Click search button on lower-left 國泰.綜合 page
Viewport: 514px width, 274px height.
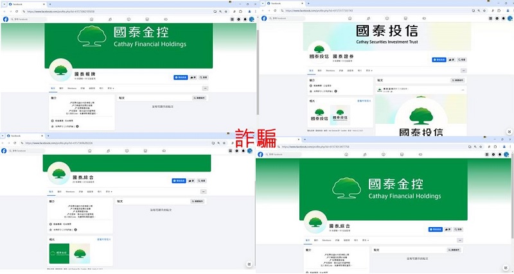click(202, 181)
